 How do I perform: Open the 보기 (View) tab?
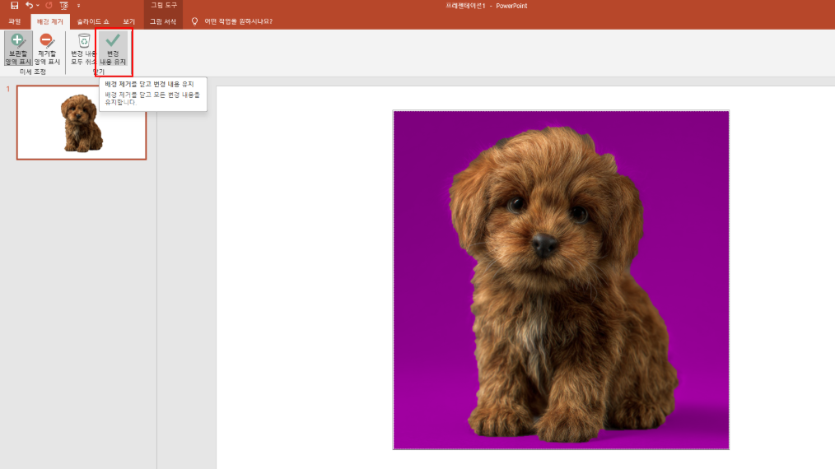pos(128,21)
